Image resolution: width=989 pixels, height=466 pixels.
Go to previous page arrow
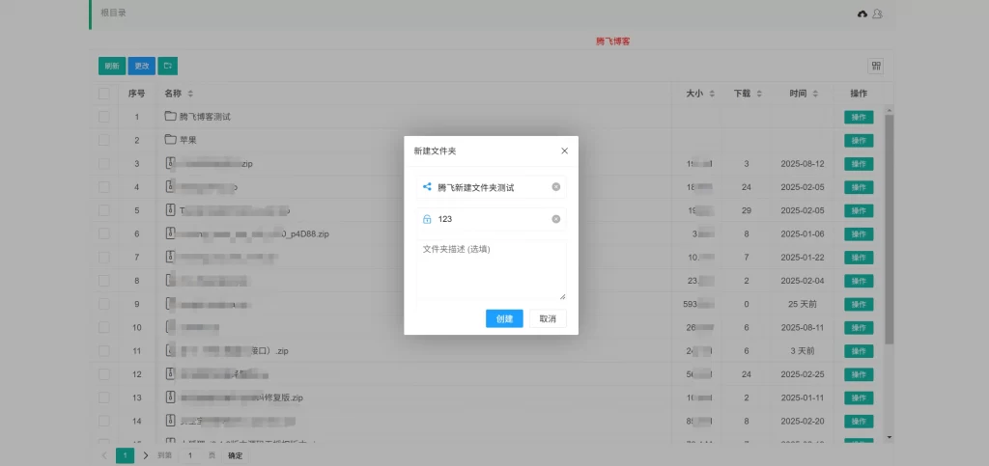[x=104, y=455]
